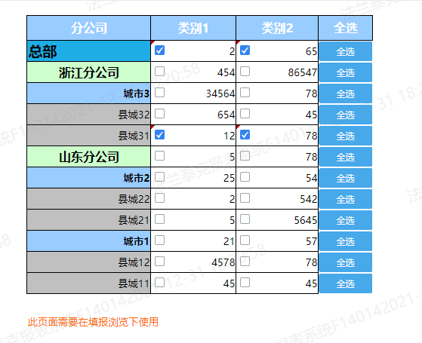Select all for 城市2 row
This screenshot has height=343, width=422.
[346, 178]
